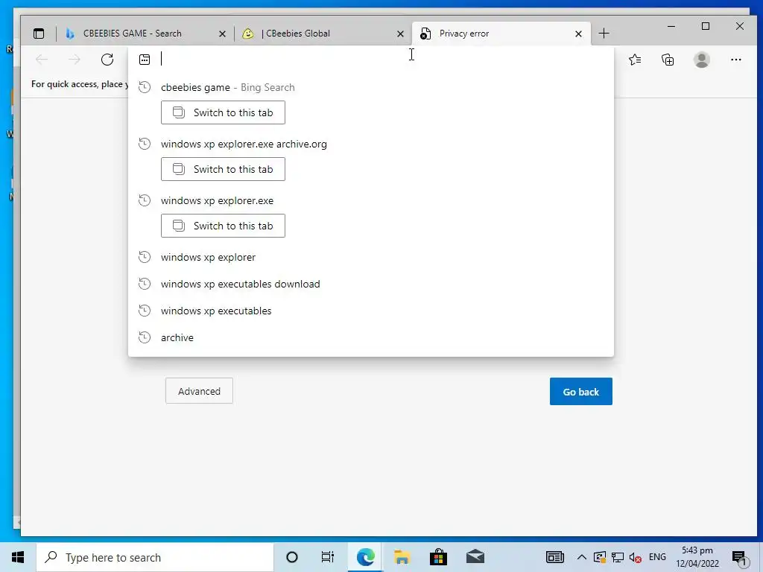Image resolution: width=763 pixels, height=572 pixels.
Task: Click the taskbar search box
Action: coord(155,557)
